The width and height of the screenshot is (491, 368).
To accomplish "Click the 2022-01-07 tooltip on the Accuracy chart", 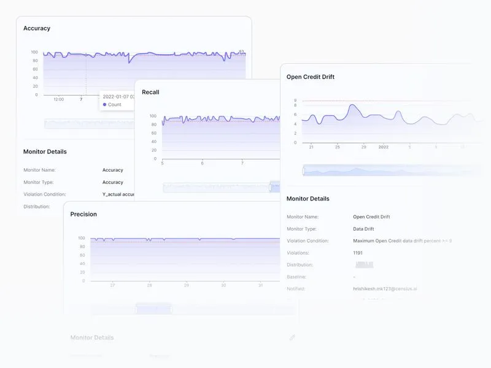I will [117, 101].
